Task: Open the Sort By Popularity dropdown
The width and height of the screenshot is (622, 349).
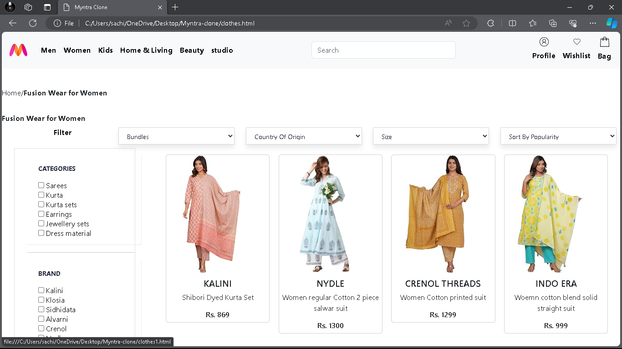Action: point(558,136)
